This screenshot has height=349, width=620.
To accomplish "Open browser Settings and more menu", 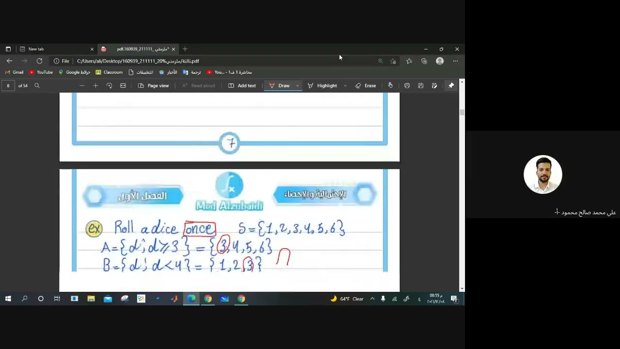I will (x=455, y=61).
